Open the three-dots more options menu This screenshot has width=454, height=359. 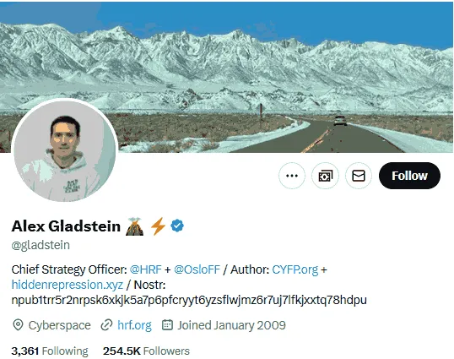[292, 176]
